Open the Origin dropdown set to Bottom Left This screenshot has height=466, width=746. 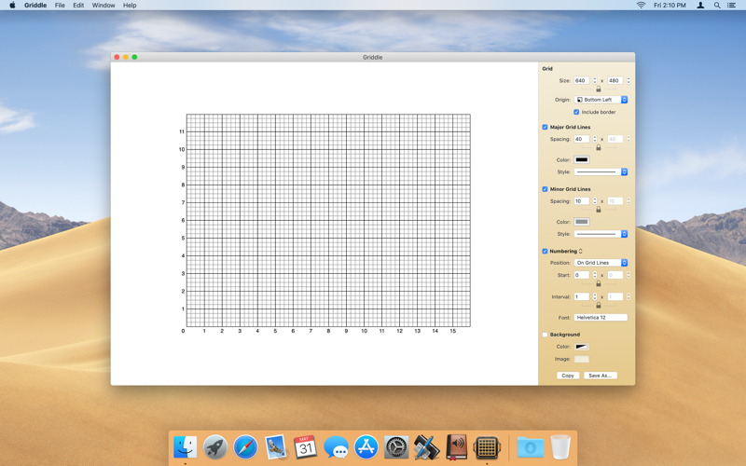pos(601,100)
